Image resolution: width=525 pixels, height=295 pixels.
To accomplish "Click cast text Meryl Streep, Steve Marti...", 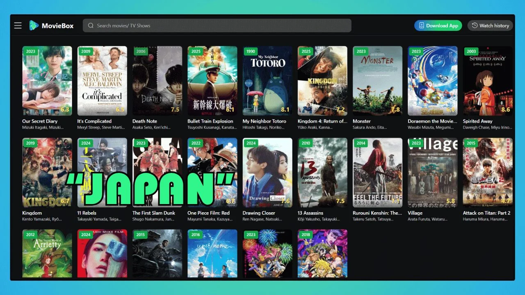I will click(x=102, y=127).
